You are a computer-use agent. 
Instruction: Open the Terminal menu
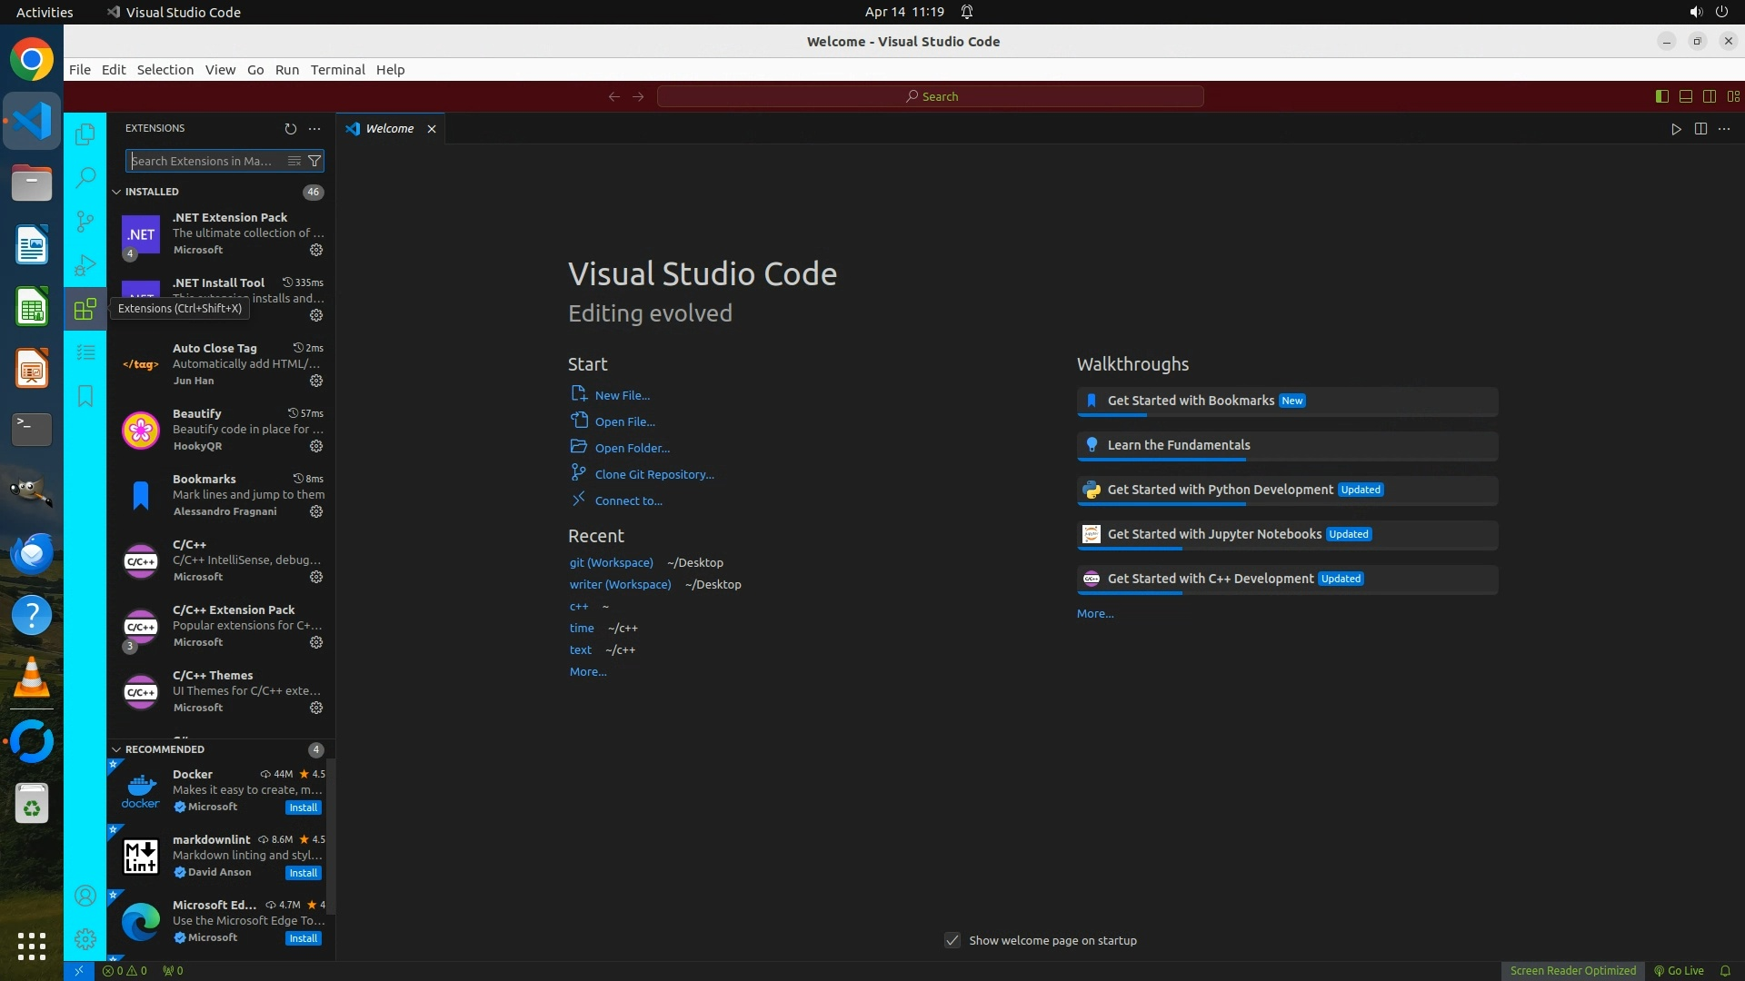[337, 70]
